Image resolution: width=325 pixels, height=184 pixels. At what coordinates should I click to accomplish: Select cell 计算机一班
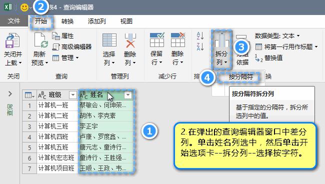click(x=57, y=105)
